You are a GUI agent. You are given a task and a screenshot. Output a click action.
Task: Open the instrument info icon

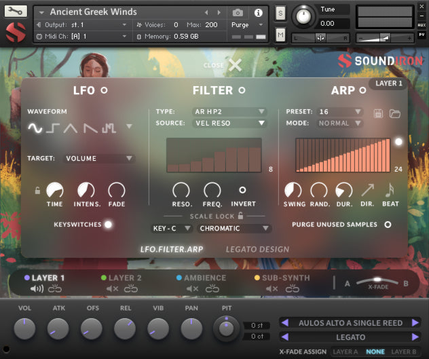[258, 12]
